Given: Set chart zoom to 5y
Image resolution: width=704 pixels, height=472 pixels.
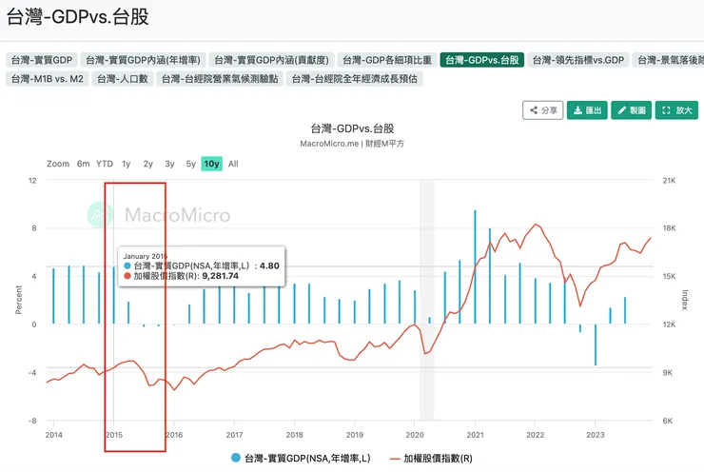Looking at the screenshot, I should tap(191, 164).
